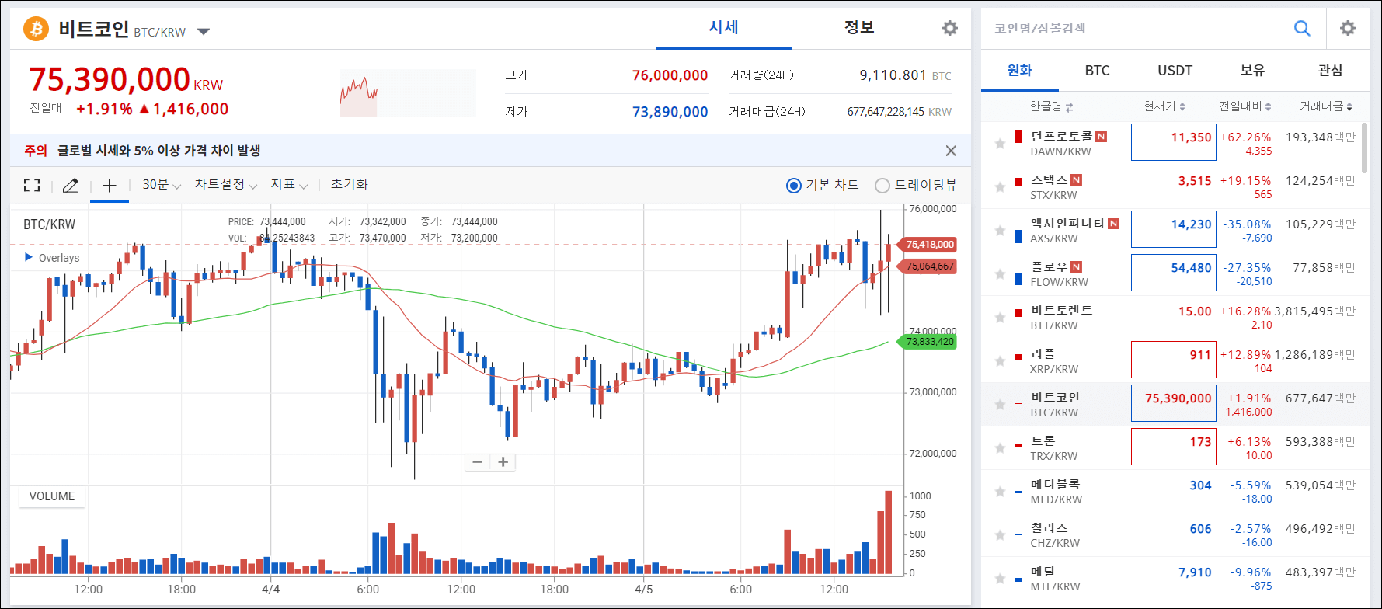
Task: Open 던프로토콜 DAWN/KRW coin row
Action: coord(1171,144)
